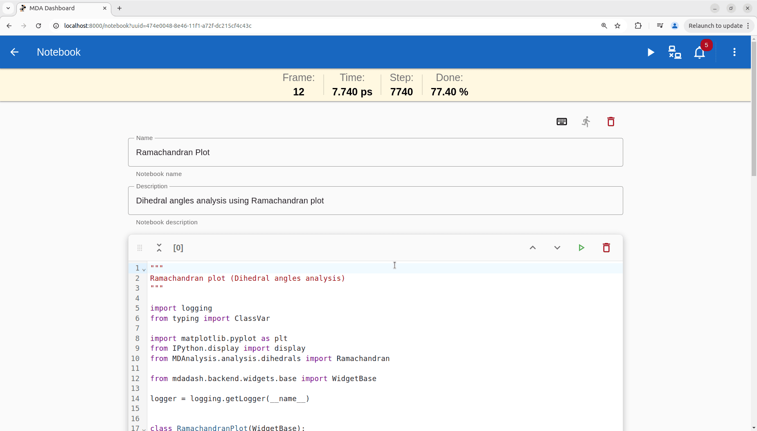Click the browser back button
757x431 pixels.
[x=9, y=26]
